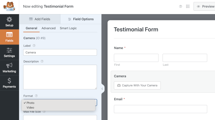Click the First name field in the form preview
215x120 pixels.
pos(136,58)
